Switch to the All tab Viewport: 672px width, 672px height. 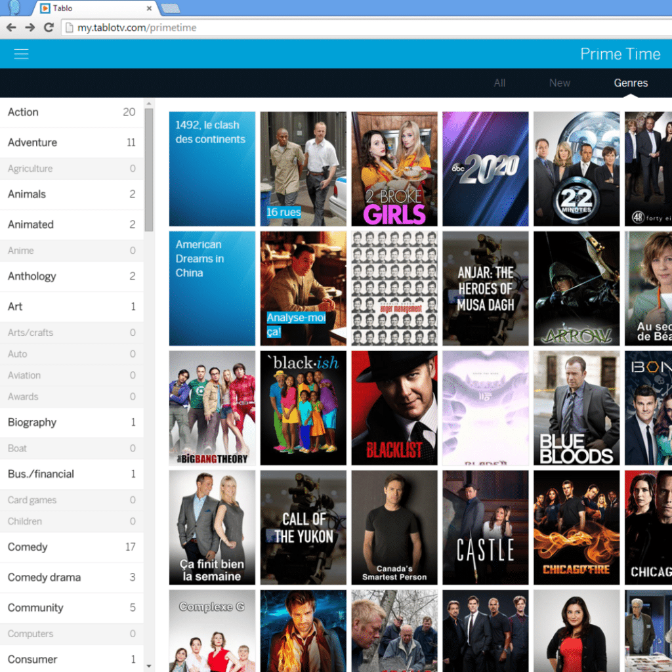[x=499, y=83]
